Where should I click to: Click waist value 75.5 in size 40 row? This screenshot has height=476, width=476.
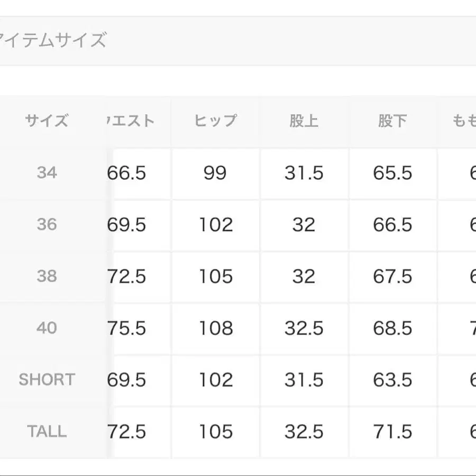tap(127, 328)
